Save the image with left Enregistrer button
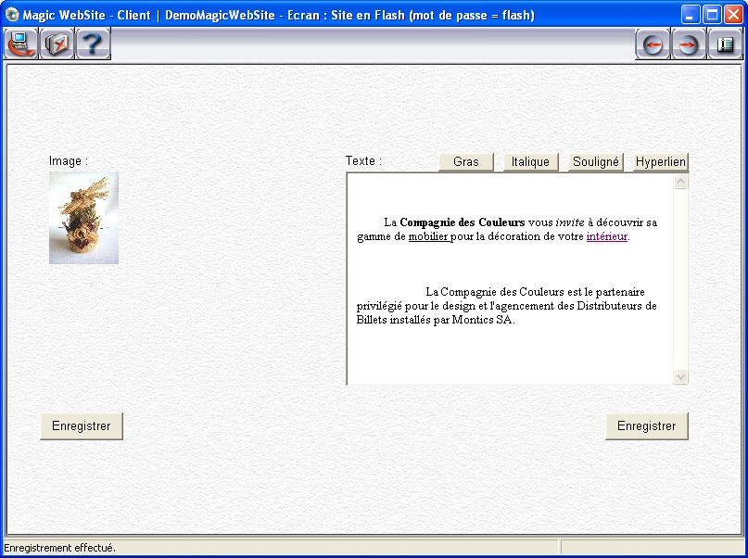This screenshot has height=558, width=748. coord(82,426)
